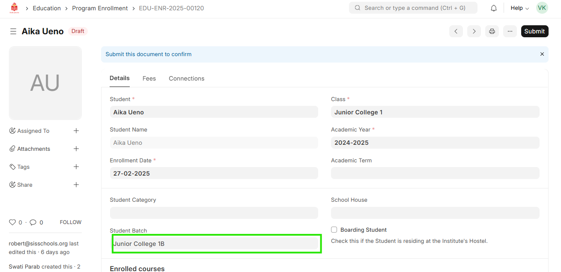This screenshot has height=272, width=561.
Task: Open the VK user avatar menu
Action: tap(542, 8)
